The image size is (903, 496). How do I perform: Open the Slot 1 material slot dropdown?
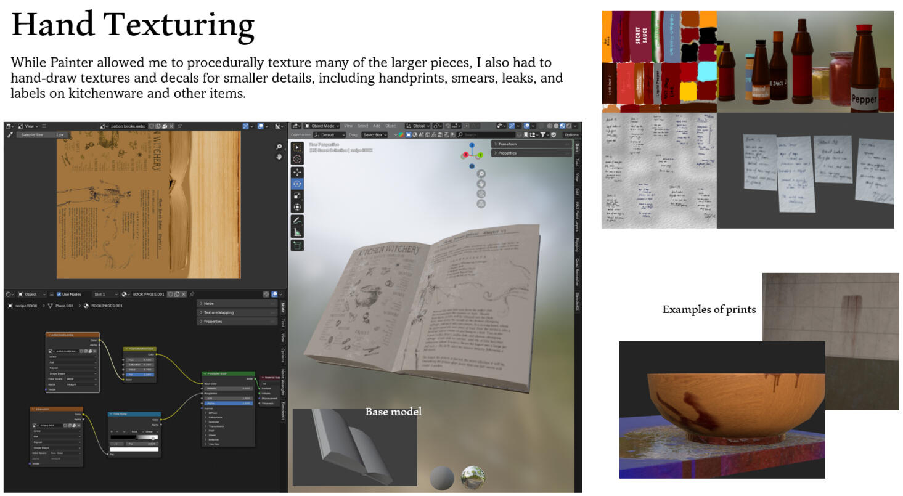coord(105,295)
